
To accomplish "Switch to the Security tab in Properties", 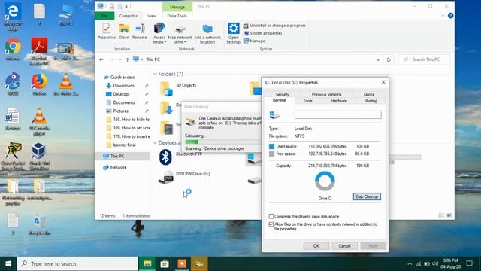I will coord(282,94).
